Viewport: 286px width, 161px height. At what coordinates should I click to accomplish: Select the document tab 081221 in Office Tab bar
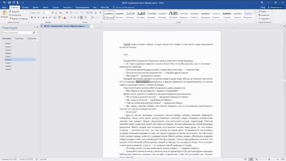[x=65, y=26]
